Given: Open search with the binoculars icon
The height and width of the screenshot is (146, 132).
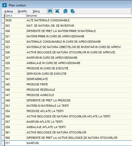Looking at the screenshot, I should tap(50, 11).
